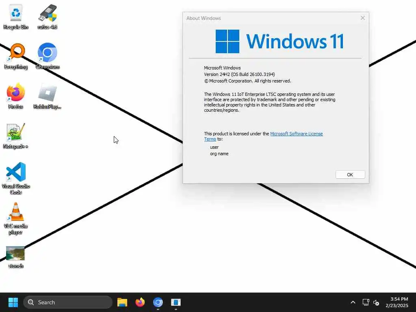Open the Windows Start menu

[x=13, y=302]
